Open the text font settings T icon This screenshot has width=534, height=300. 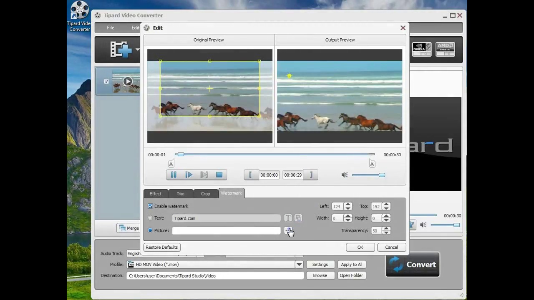coord(288,218)
